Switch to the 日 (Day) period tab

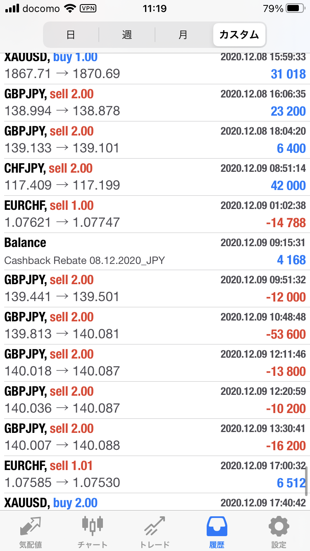click(71, 35)
